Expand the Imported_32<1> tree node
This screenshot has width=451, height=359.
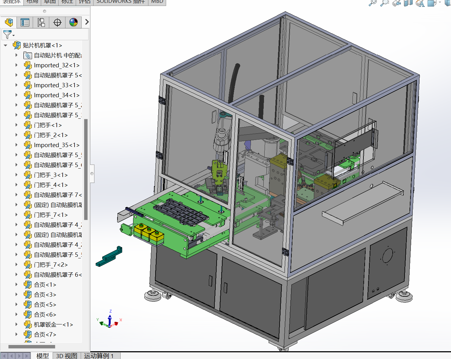coord(17,65)
